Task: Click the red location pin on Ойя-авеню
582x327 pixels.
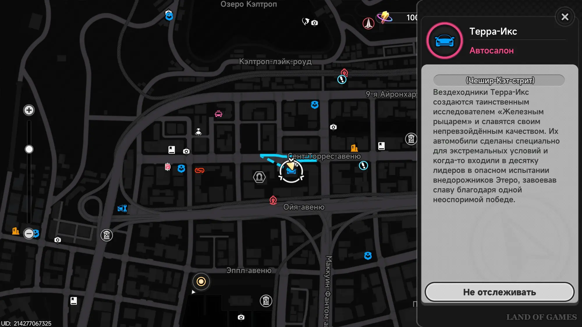Action: (273, 200)
